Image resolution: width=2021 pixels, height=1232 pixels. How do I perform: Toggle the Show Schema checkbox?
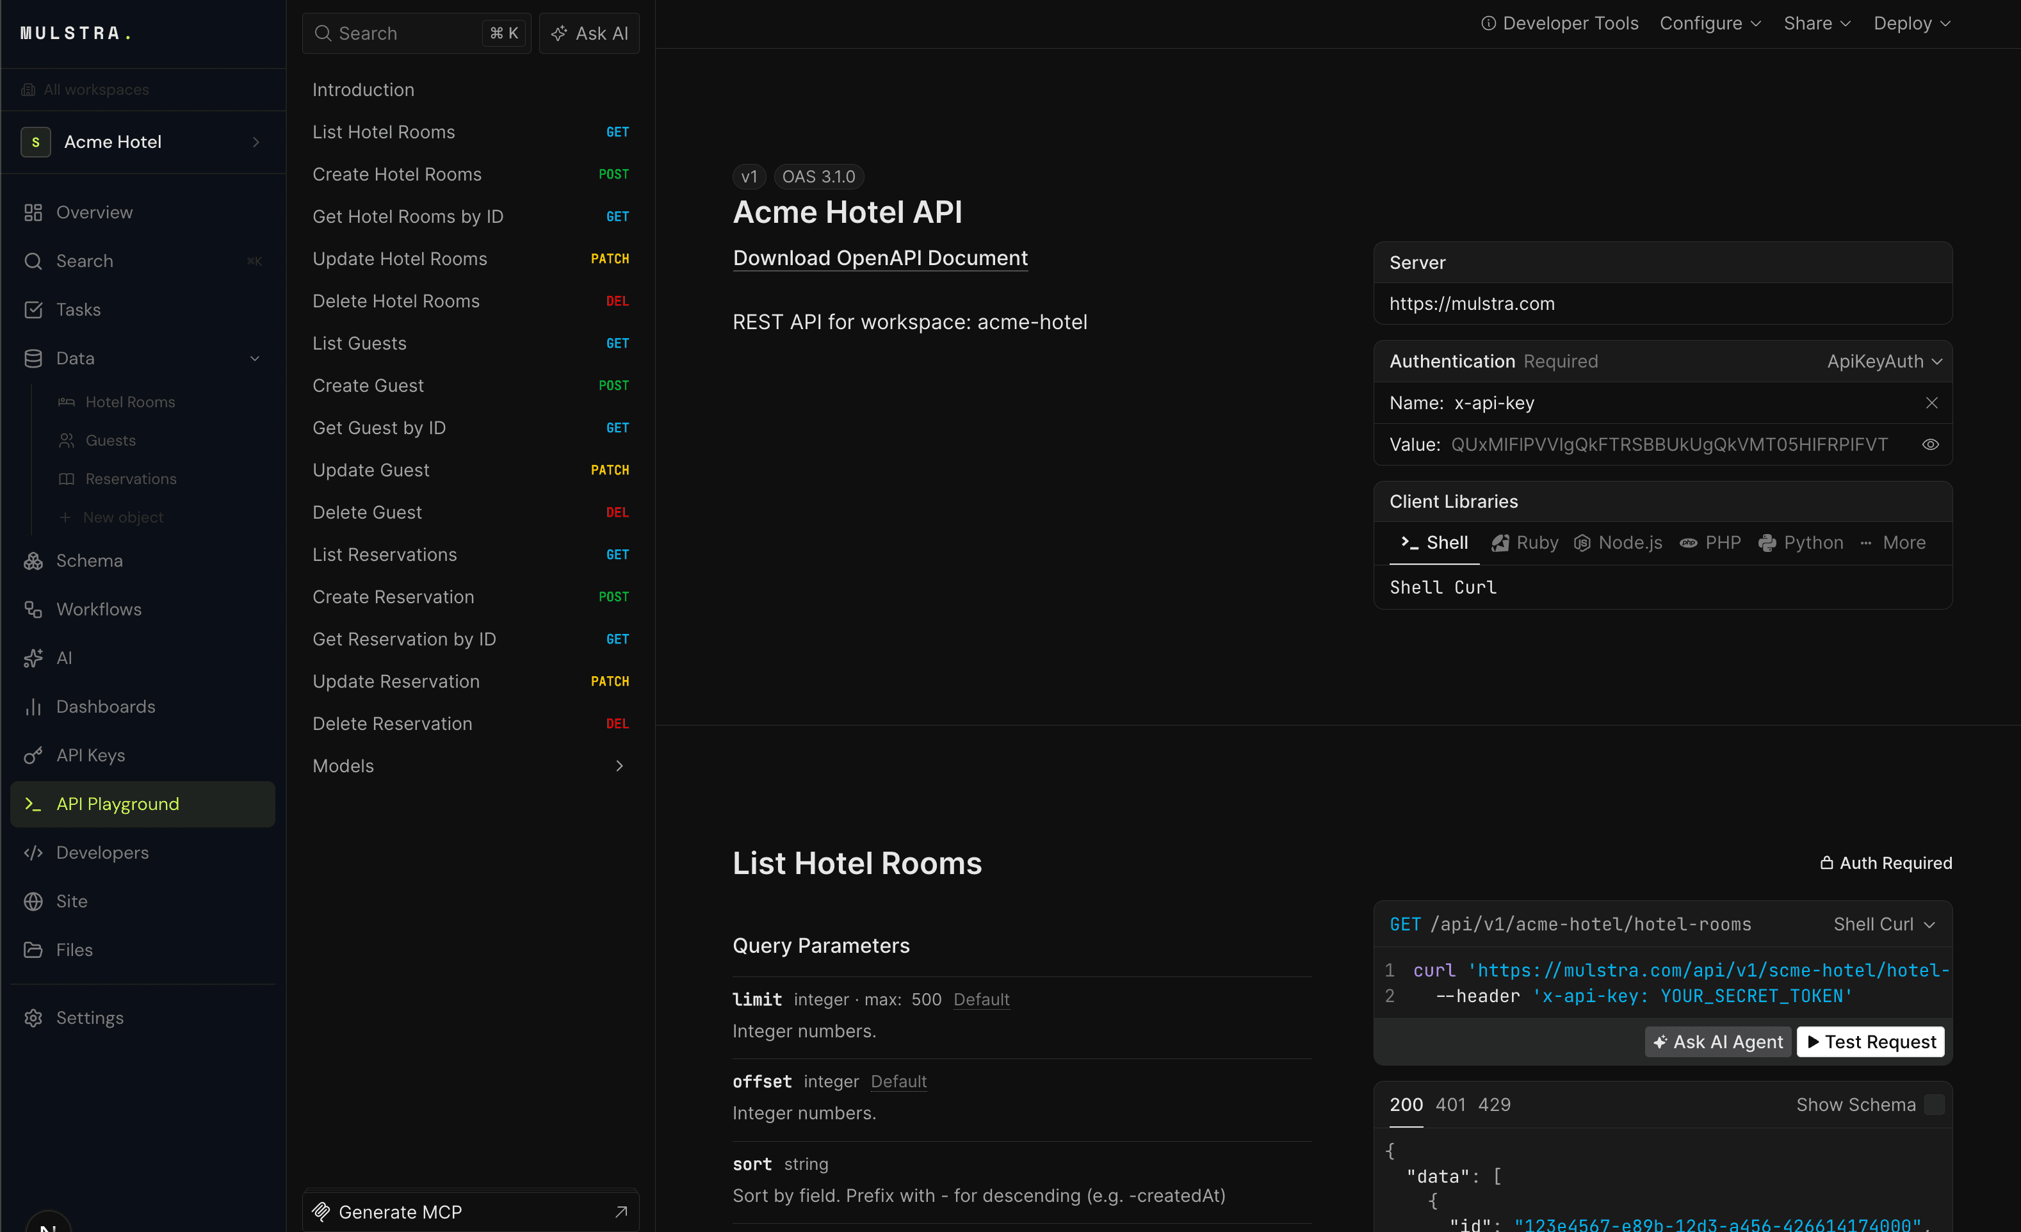pyautogui.click(x=1934, y=1105)
